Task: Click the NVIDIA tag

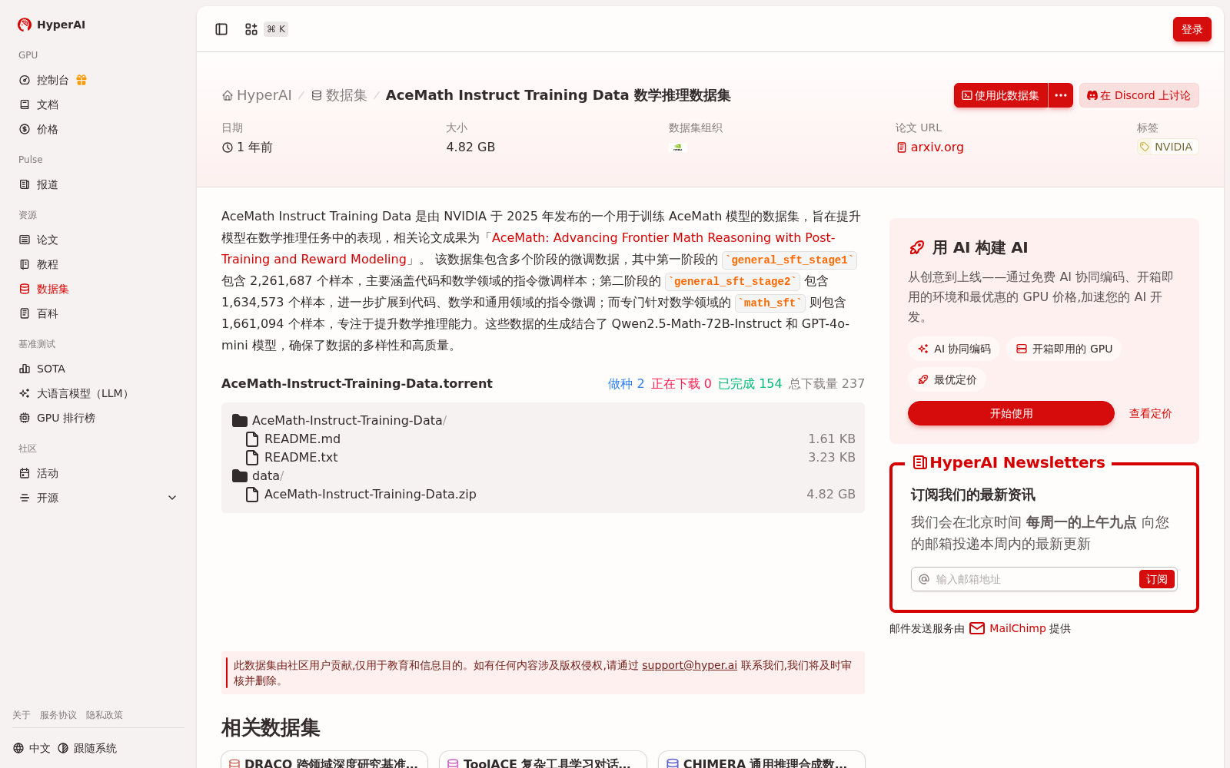Action: [x=1168, y=147]
